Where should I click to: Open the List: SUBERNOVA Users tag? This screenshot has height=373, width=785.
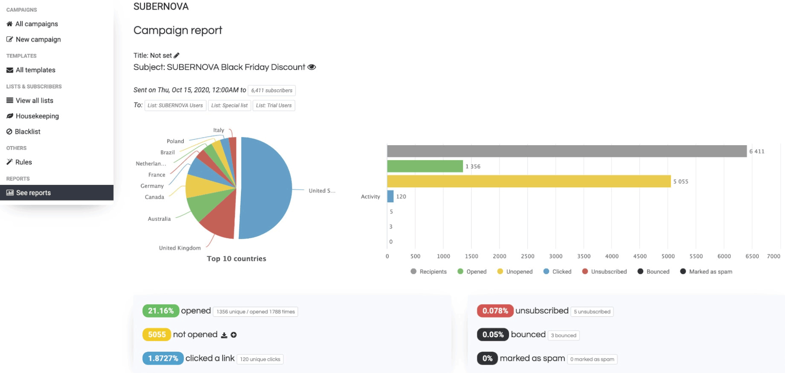click(175, 106)
